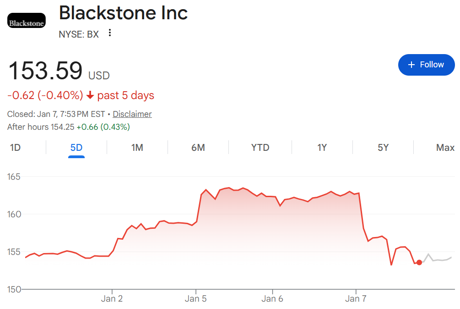This screenshot has height=309, width=460.
Task: Click the red down arrow icon
Action: [90, 95]
